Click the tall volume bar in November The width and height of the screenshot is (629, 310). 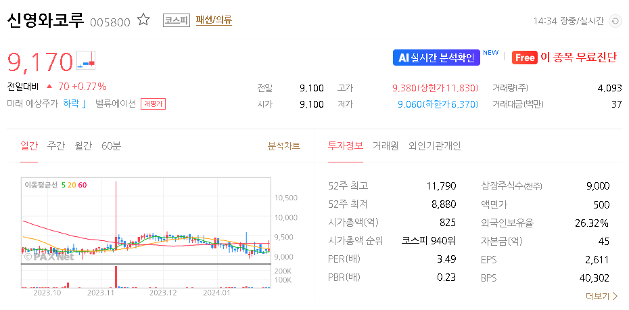pyautogui.click(x=116, y=277)
